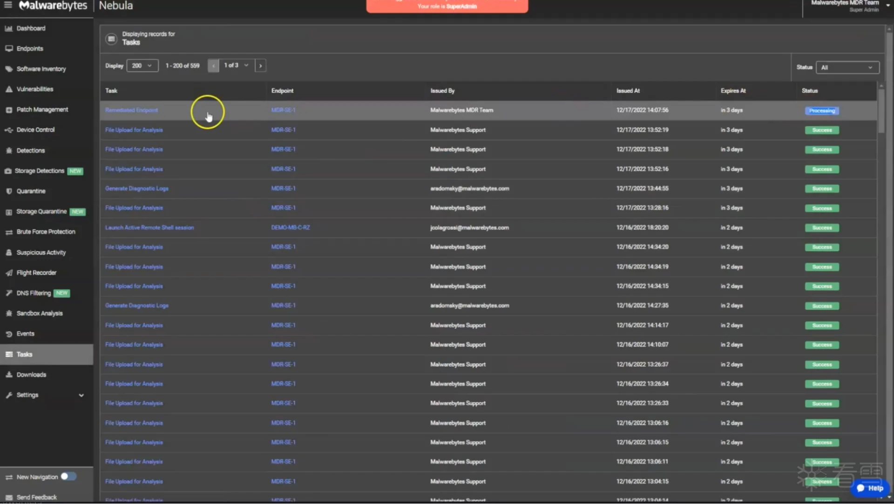Viewport: 894px width, 504px height.
Task: Click the Vulnerabilities warning triangle icon
Action: click(x=8, y=89)
